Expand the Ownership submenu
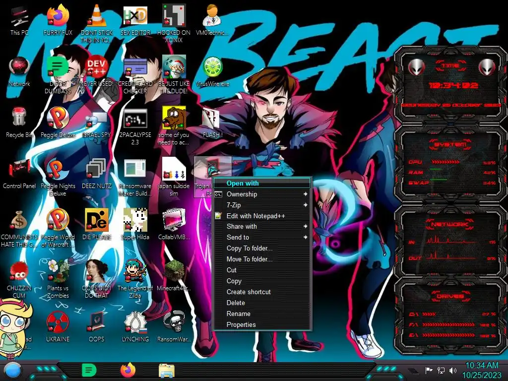Viewport: 508px width, 381px height. point(262,194)
